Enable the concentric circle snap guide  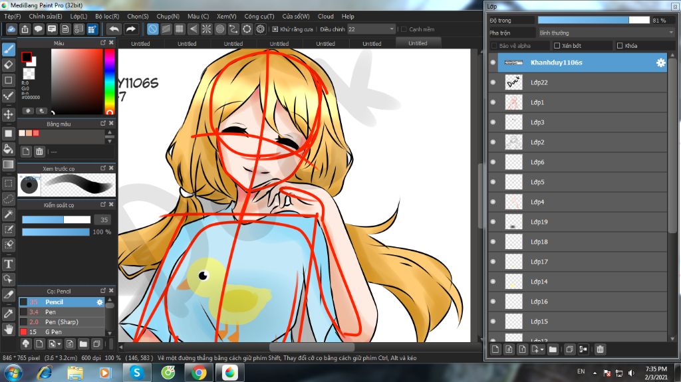[x=219, y=29]
